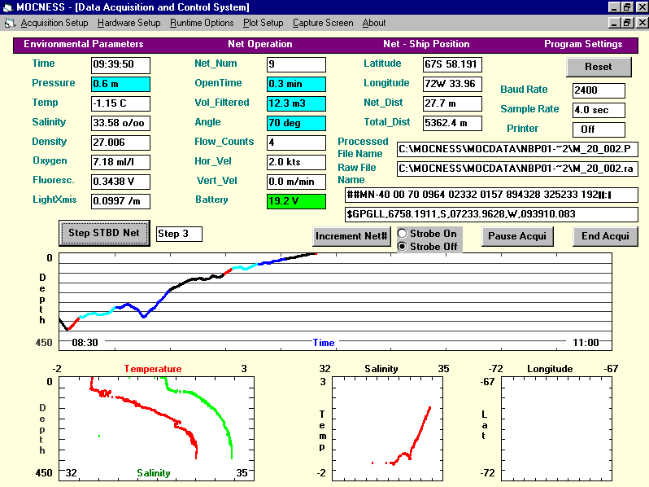649x487 pixels.
Task: Click the ##MN-40 raw data string field
Action: (491, 195)
